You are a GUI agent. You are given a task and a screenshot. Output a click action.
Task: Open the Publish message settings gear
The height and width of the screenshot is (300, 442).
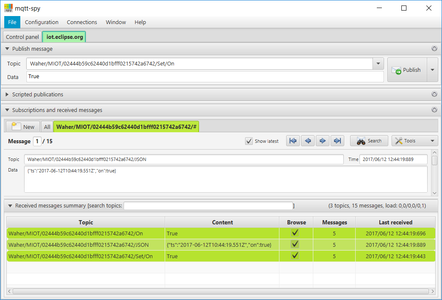pyautogui.click(x=434, y=49)
